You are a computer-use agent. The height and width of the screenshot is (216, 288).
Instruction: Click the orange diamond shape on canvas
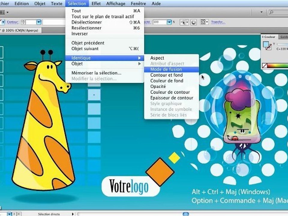point(160,172)
